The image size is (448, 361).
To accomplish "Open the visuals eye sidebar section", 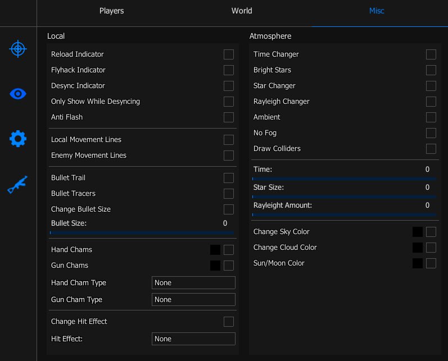I will [x=18, y=94].
